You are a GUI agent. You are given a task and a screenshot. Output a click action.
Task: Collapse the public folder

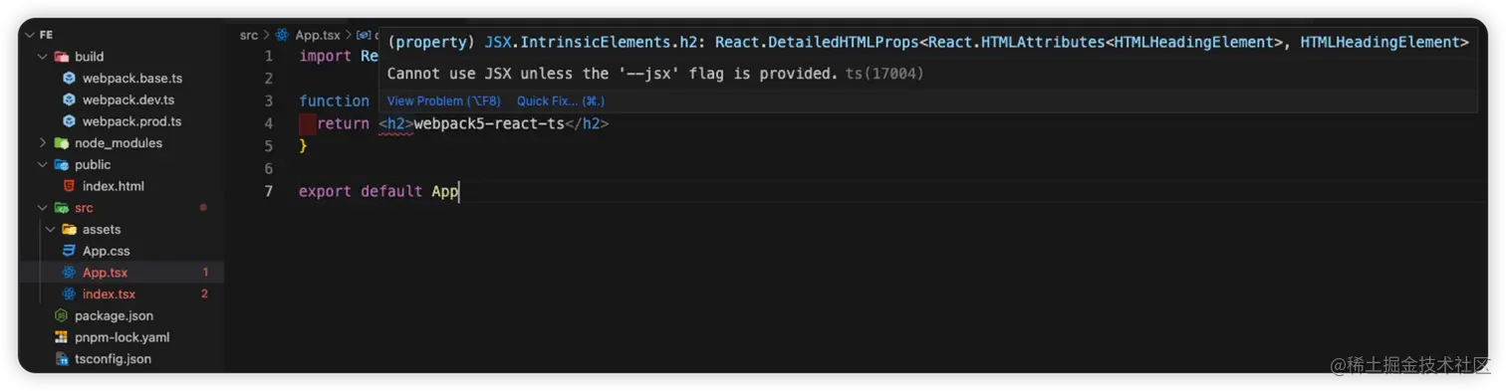tap(42, 165)
